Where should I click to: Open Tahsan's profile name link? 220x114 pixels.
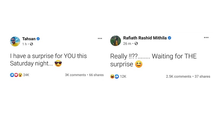(29, 39)
